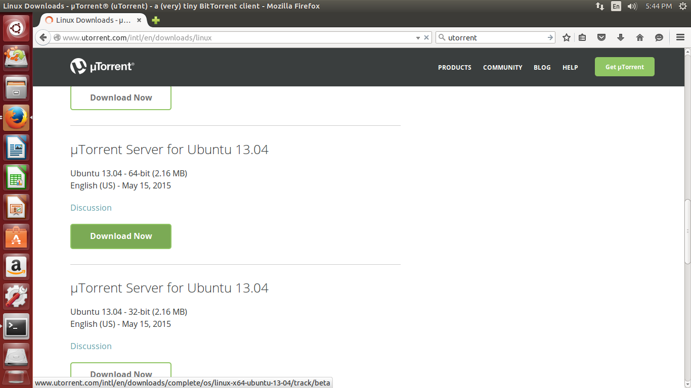Screen dimensions: 691x388
Task: Launch LibreOffice Writer
Action: point(16,148)
